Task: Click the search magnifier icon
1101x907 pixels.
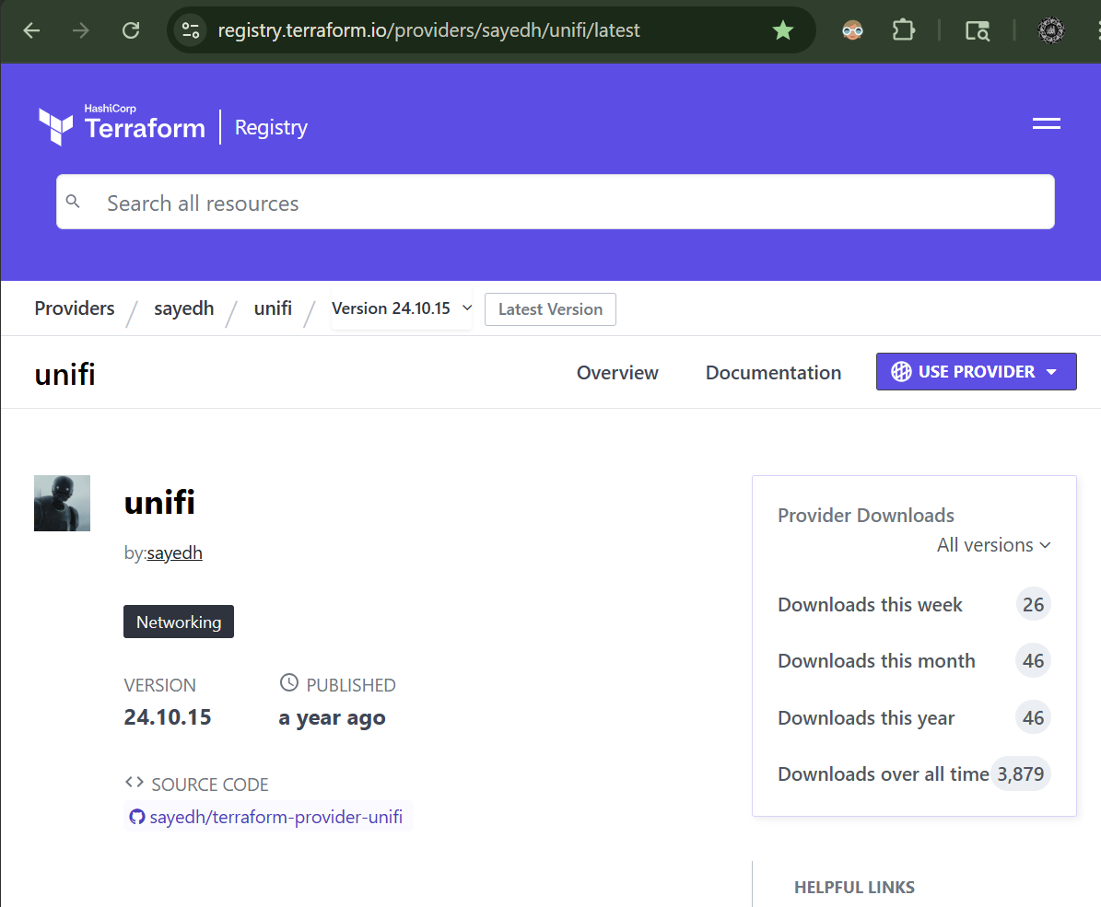Action: [74, 201]
